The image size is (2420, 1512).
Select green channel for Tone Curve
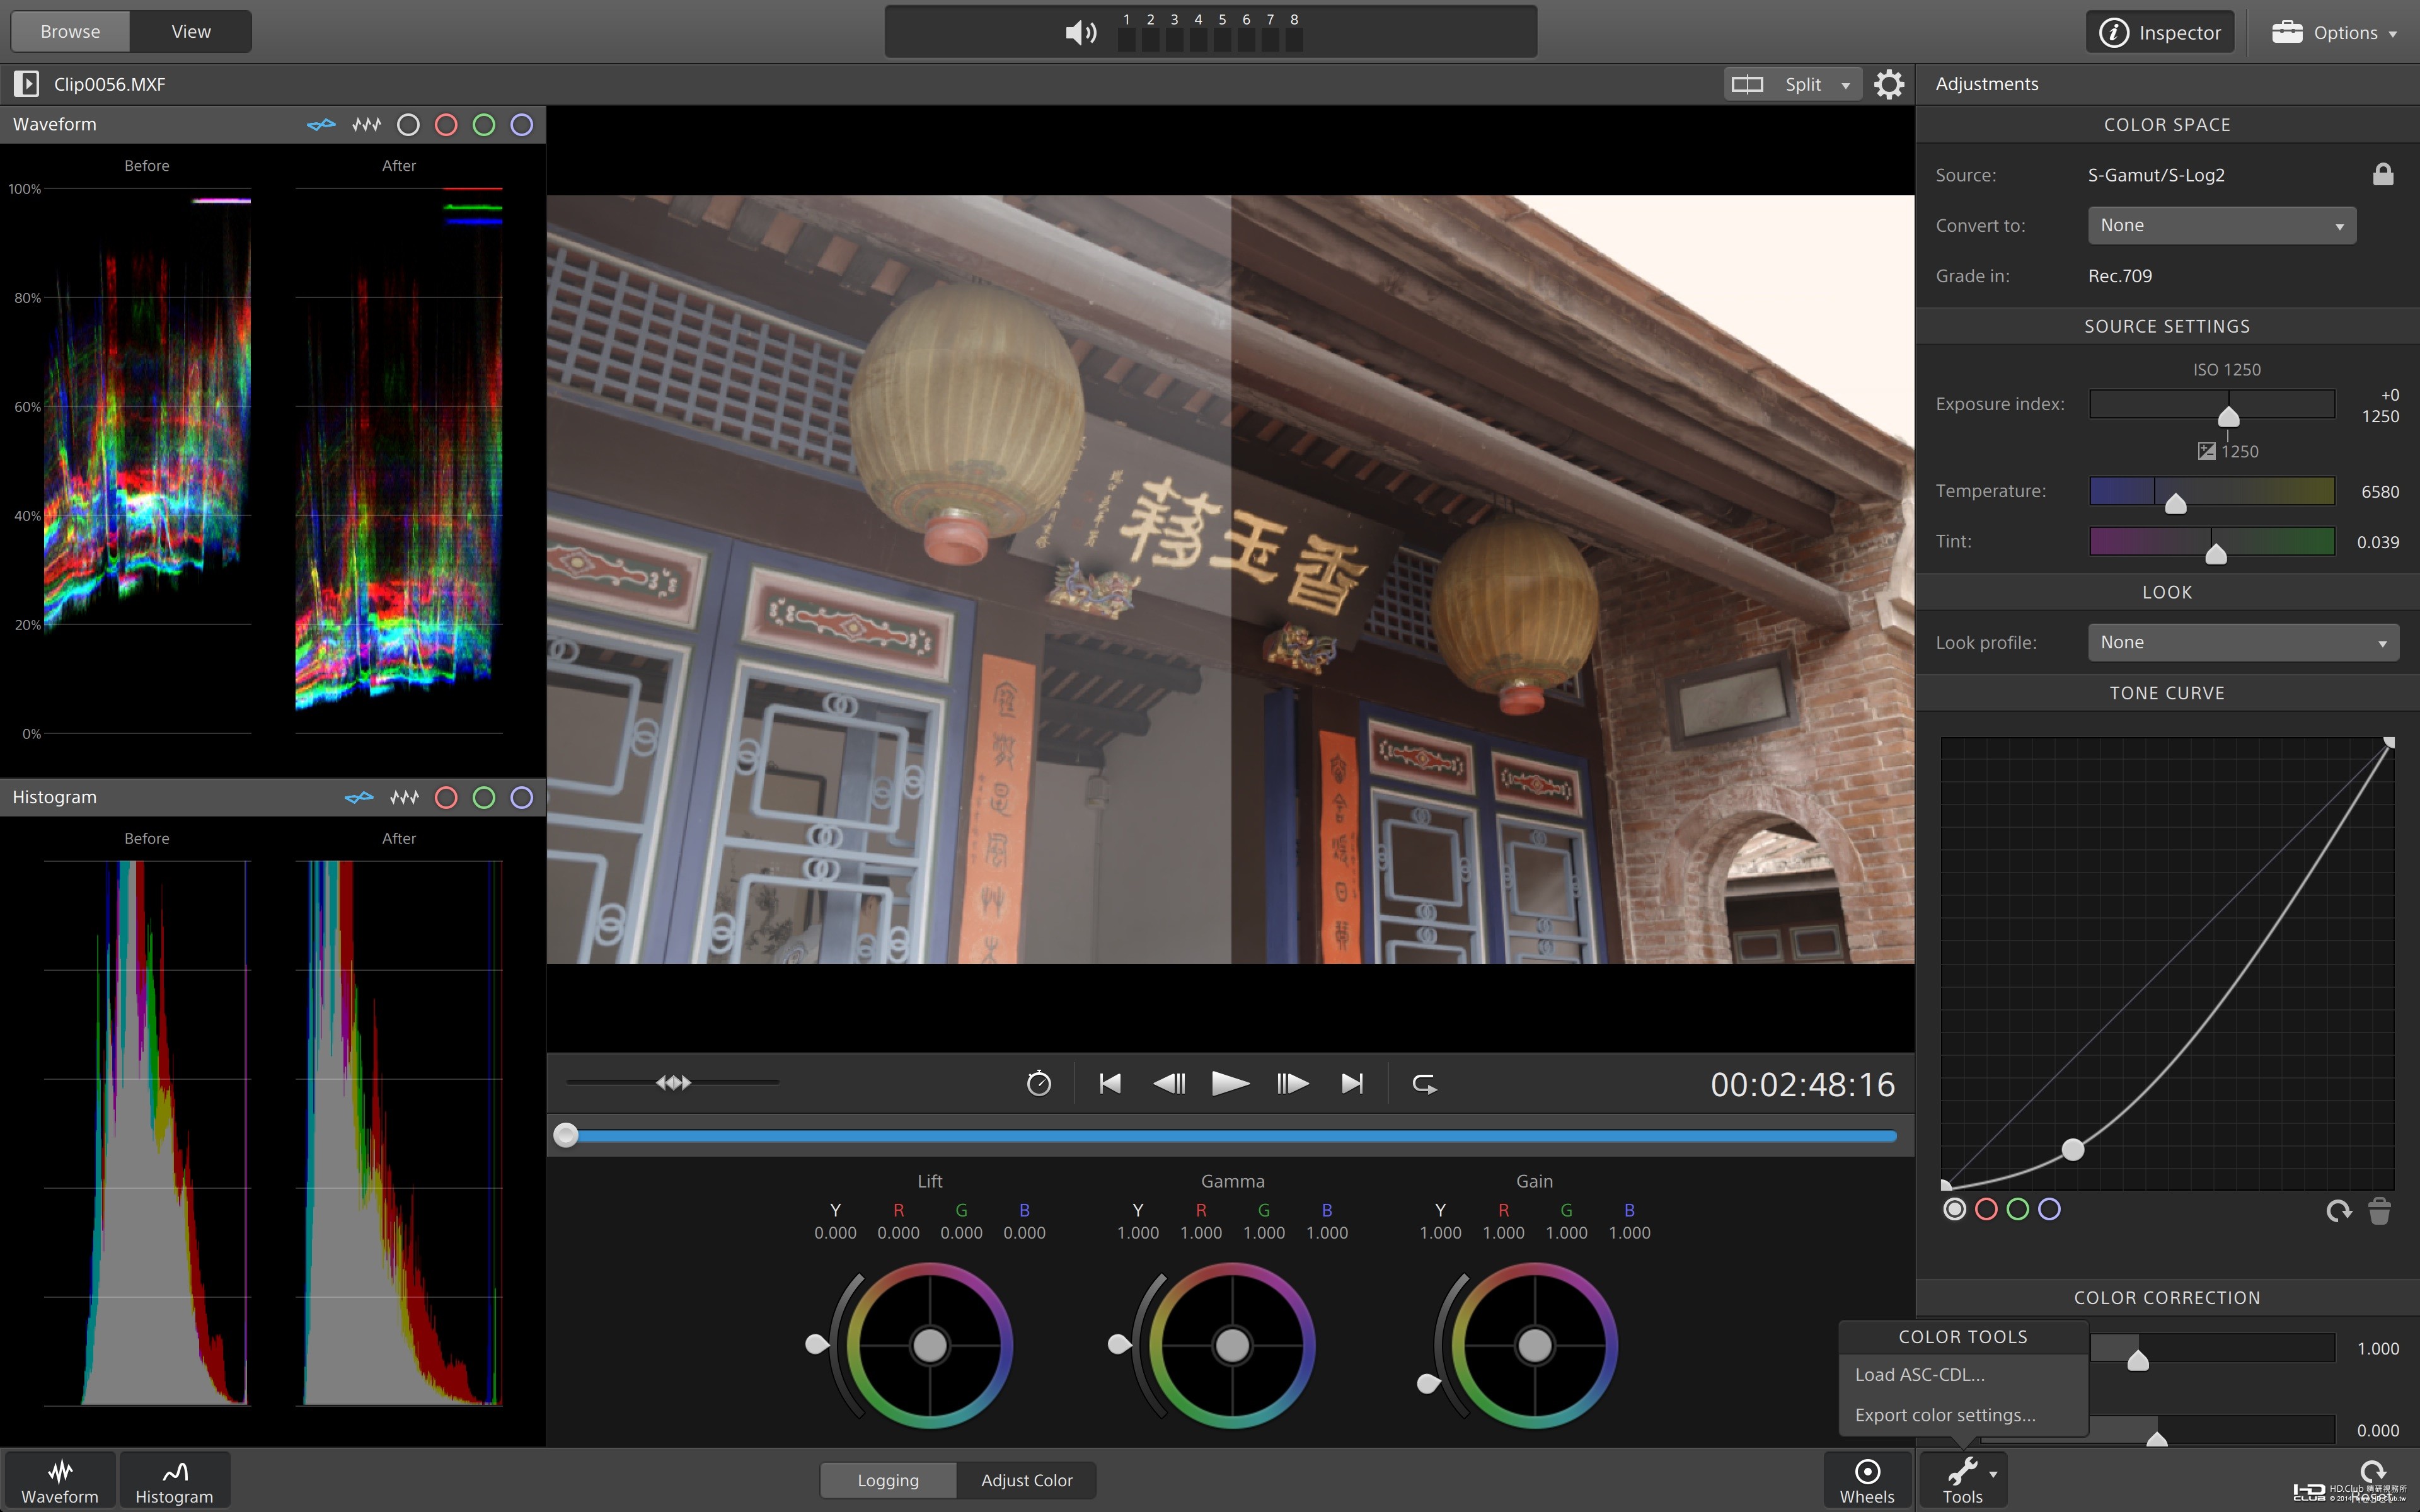(x=2018, y=1210)
